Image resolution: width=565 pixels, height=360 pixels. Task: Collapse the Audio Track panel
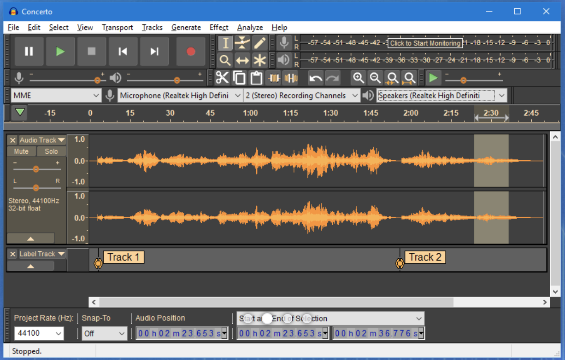(x=31, y=238)
